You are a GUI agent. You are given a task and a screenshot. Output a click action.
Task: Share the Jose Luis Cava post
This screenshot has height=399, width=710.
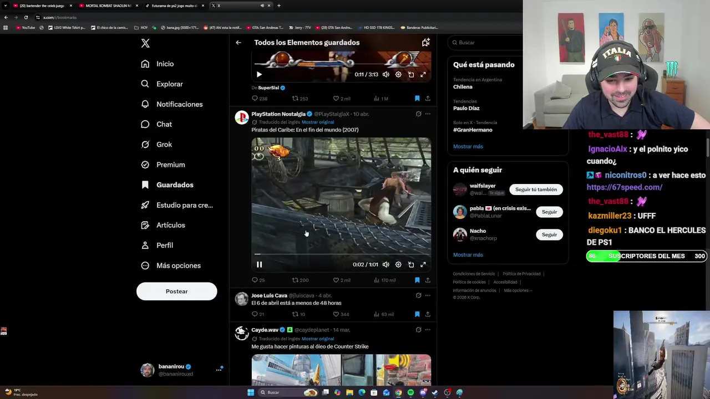(x=428, y=314)
